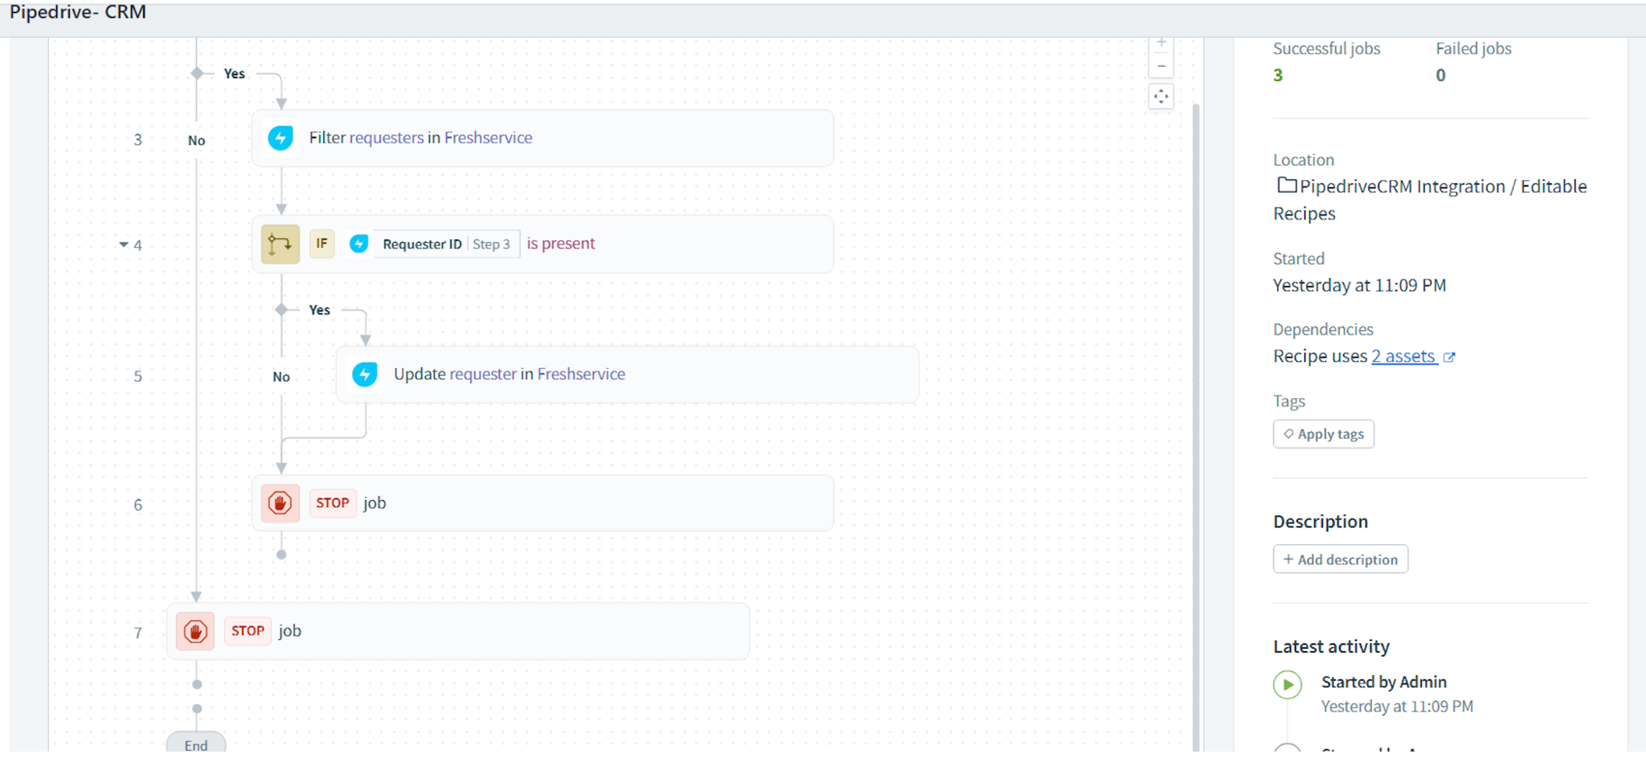
Task: Click the STOP label on step 6
Action: (x=333, y=503)
